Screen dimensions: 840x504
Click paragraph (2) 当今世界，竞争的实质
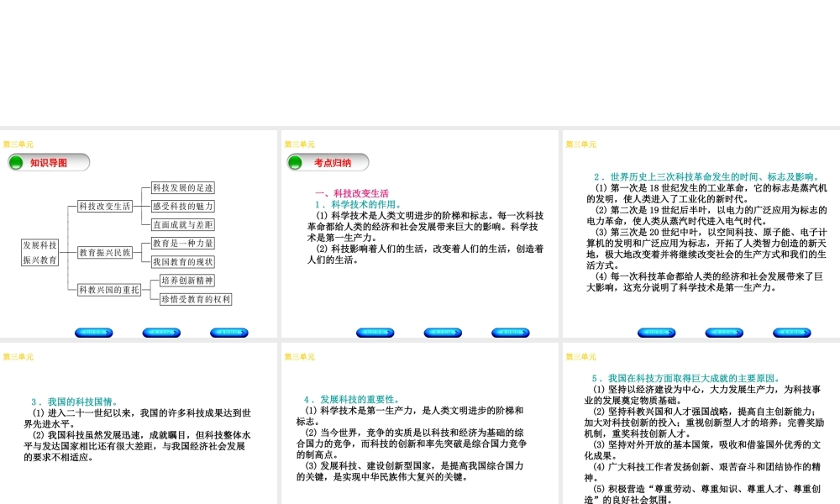[x=412, y=444]
